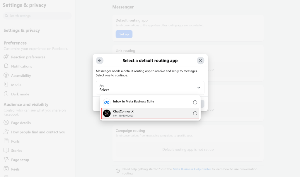Open the Meta Business Help Center link
Screen dimensions: 300x177
[192, 169]
